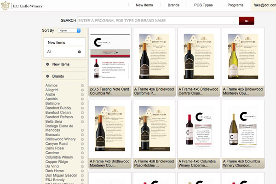Click the All filter label
276x184 pixels.
pyautogui.click(x=49, y=52)
